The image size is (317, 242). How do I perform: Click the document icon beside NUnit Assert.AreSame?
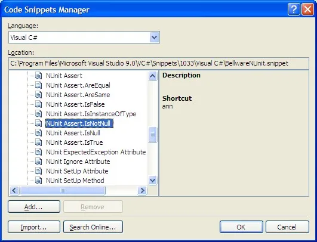point(38,95)
